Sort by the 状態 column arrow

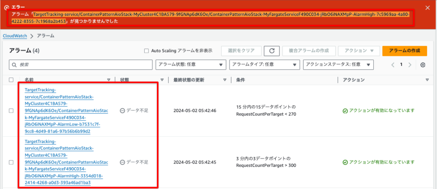[x=162, y=80]
